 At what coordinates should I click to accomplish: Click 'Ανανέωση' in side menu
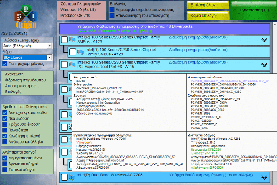click(x=14, y=74)
